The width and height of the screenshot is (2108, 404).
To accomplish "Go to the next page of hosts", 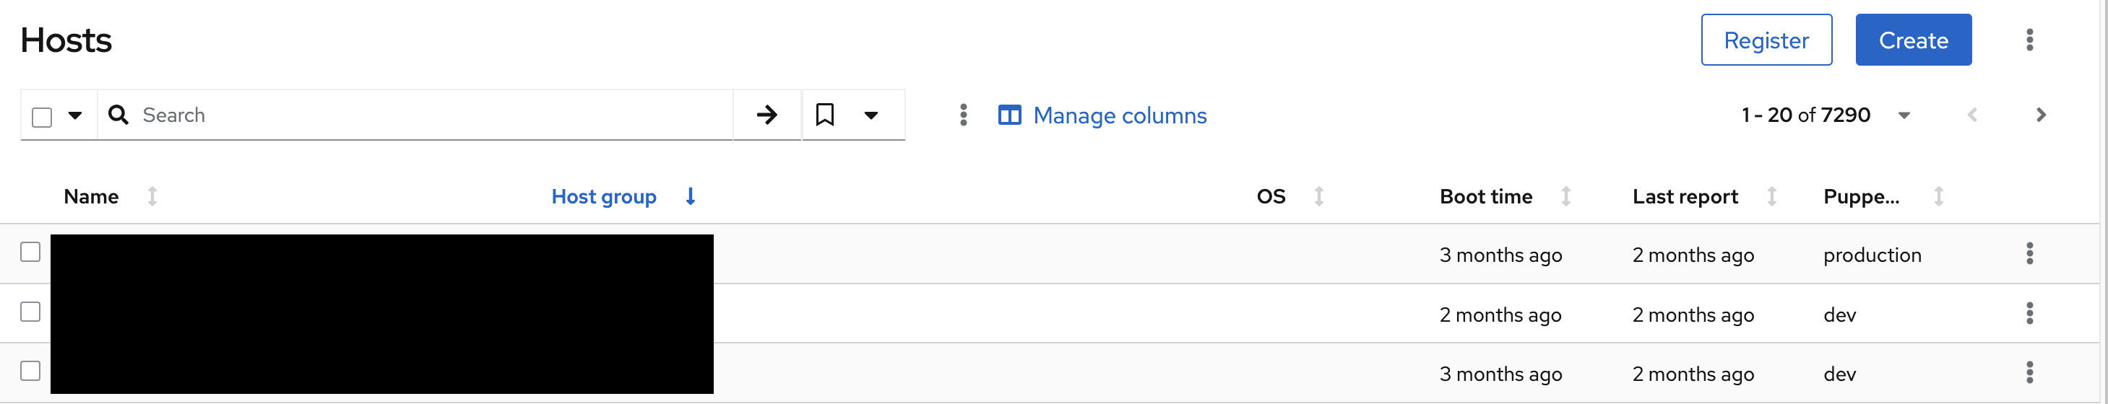I will (2040, 115).
